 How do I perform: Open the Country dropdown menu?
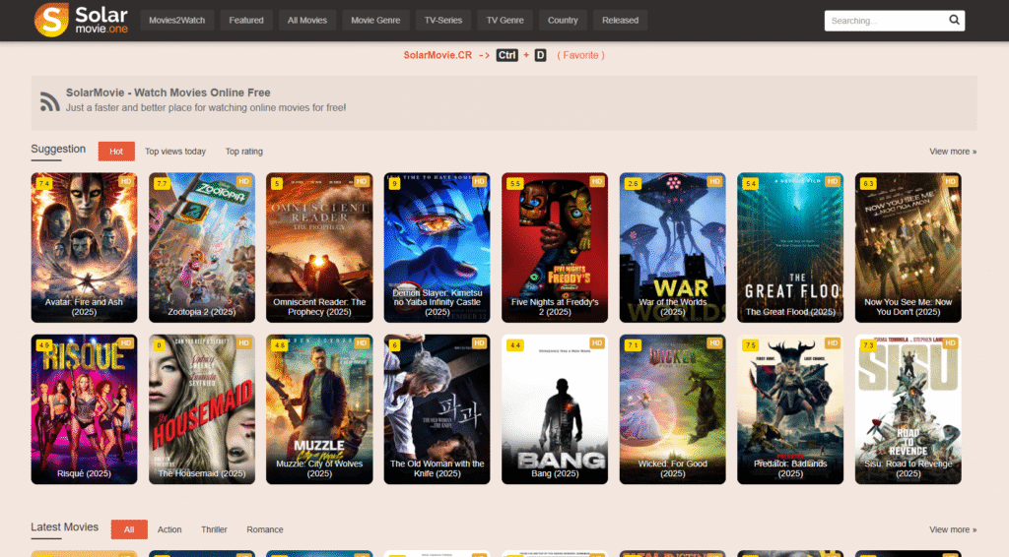(x=563, y=20)
